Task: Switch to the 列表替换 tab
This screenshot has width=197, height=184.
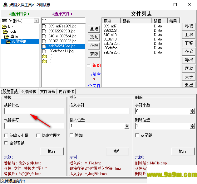Action: point(29,92)
